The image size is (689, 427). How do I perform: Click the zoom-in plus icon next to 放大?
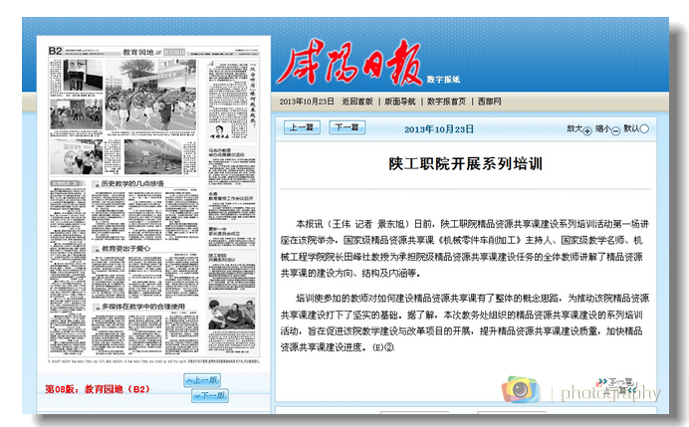(587, 129)
